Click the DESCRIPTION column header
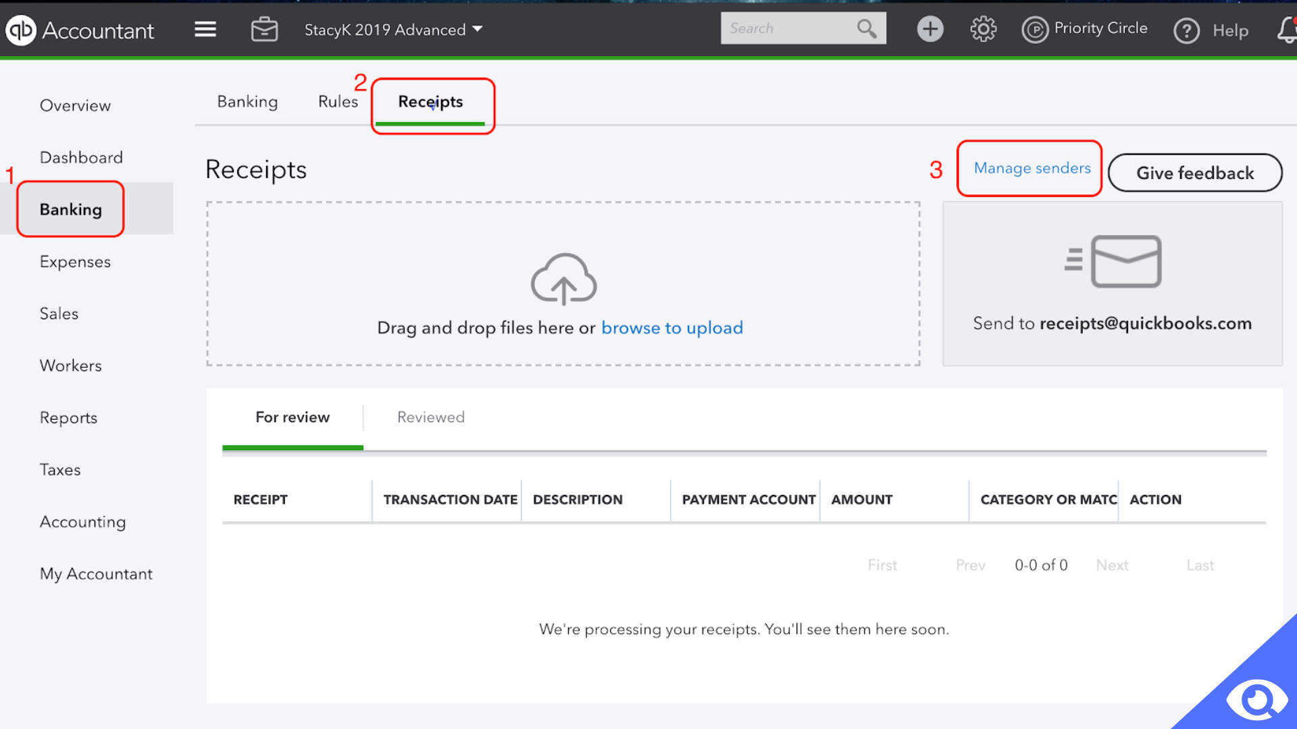 pos(578,500)
